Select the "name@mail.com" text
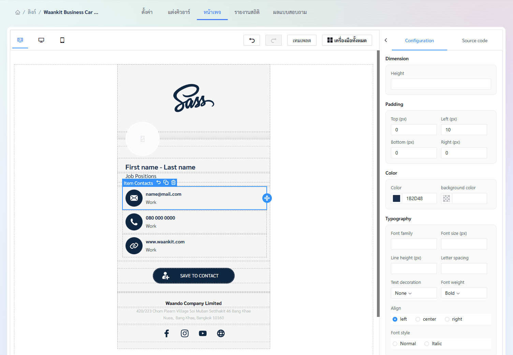 point(163,194)
